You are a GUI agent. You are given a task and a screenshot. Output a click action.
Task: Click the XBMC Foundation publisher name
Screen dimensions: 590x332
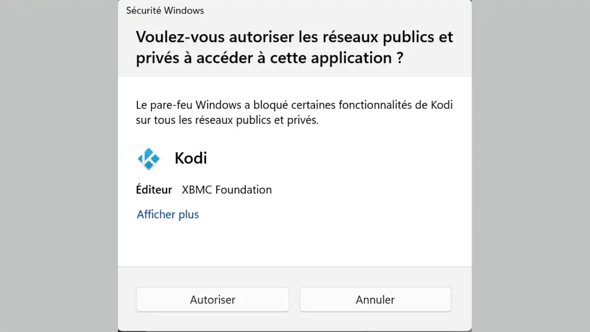pos(227,190)
